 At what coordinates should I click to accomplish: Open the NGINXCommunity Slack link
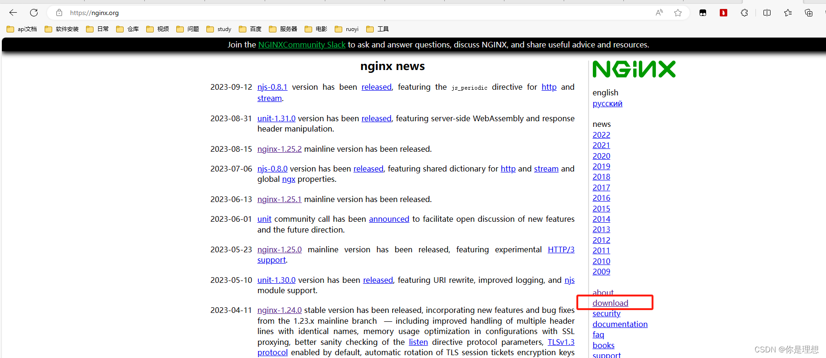point(302,45)
